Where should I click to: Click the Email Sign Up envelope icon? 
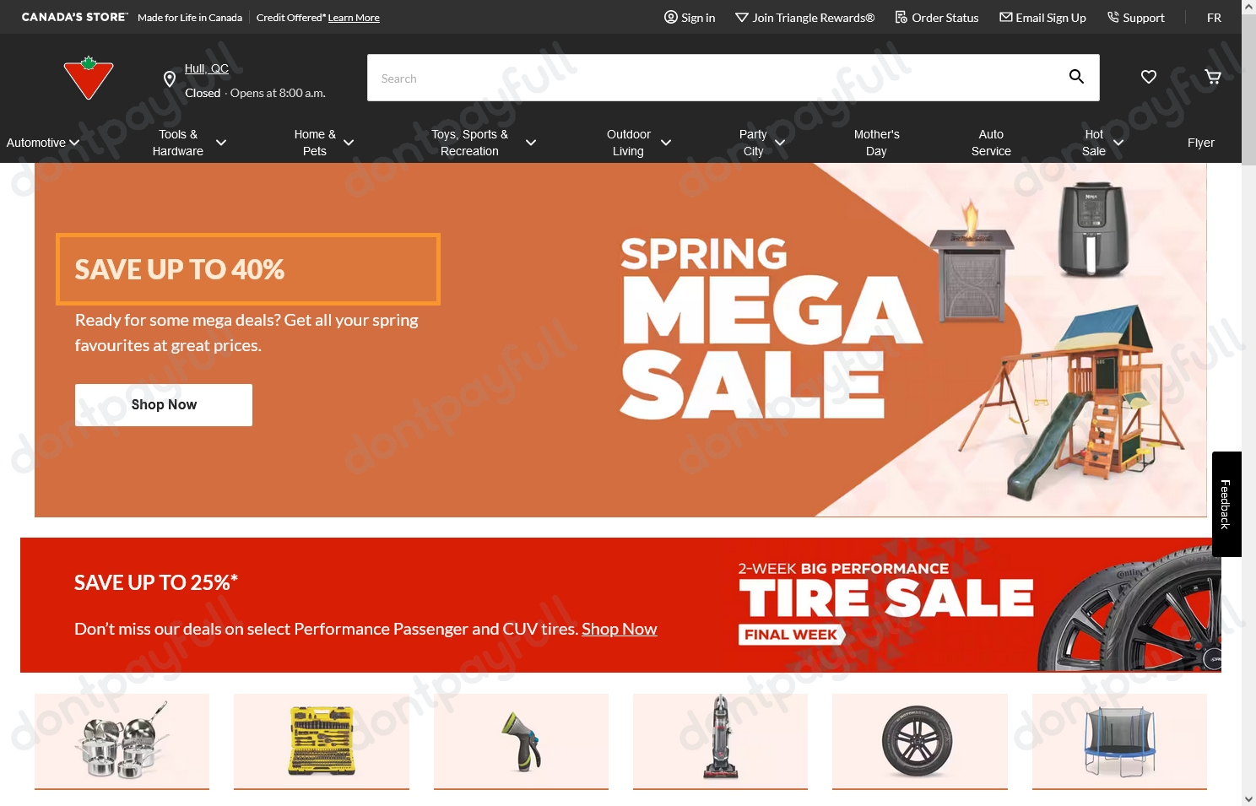pos(1006,17)
